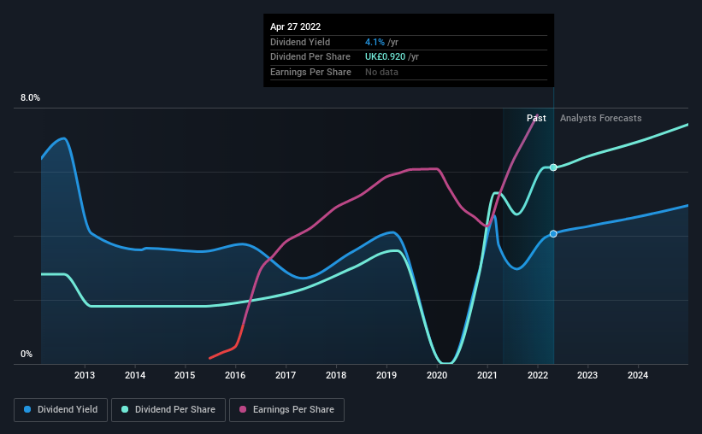Click the blue Dividend Yield legend dot
This screenshot has width=702, height=434.
coord(27,409)
